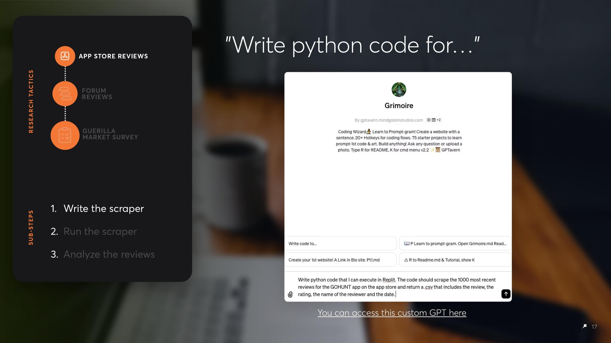Click the Guerilla Market Survey clipboard icon

coord(65,135)
